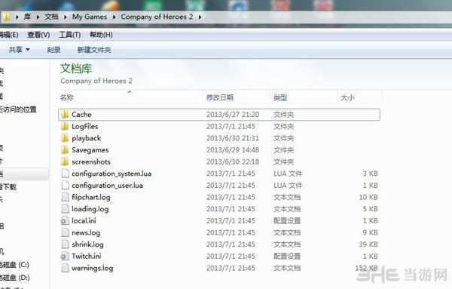Click the news.log file icon
Screen dimensions: 452x289
coord(65,232)
